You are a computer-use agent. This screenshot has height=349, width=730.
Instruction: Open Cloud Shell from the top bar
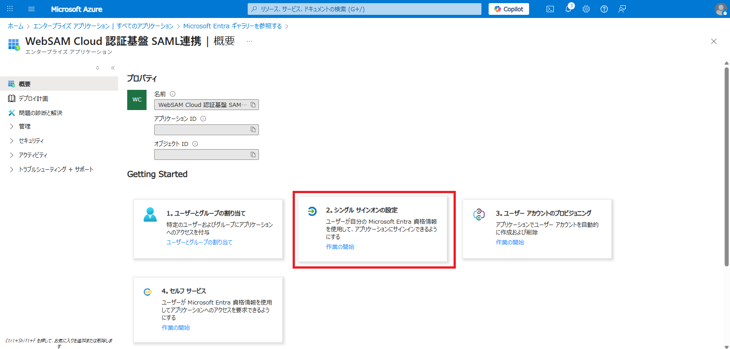coord(550,9)
